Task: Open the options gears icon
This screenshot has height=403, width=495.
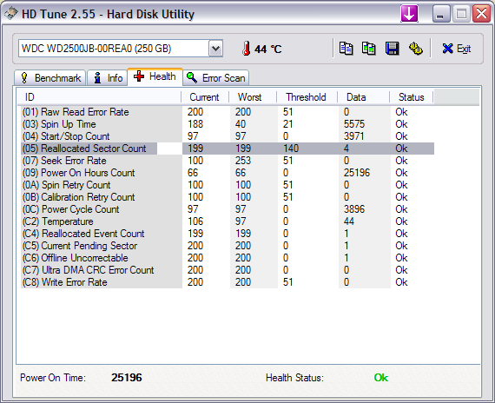Action: coord(415,49)
